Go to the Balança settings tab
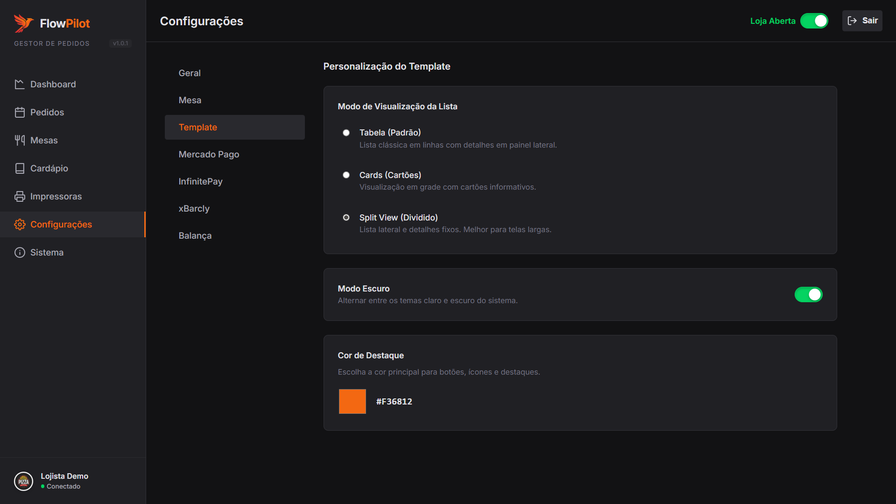This screenshot has width=896, height=504. pyautogui.click(x=195, y=236)
